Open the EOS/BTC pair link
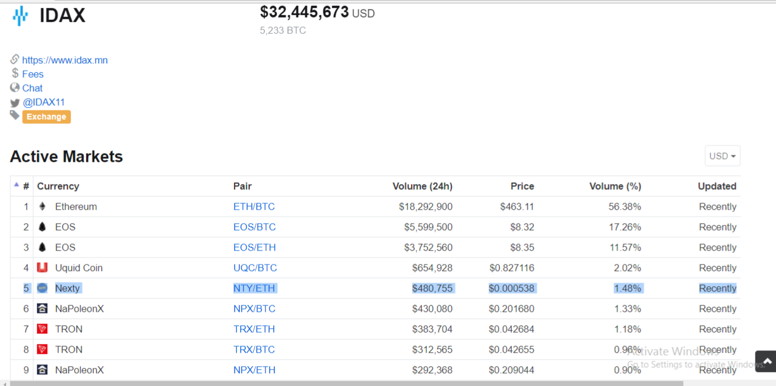 pyautogui.click(x=254, y=227)
